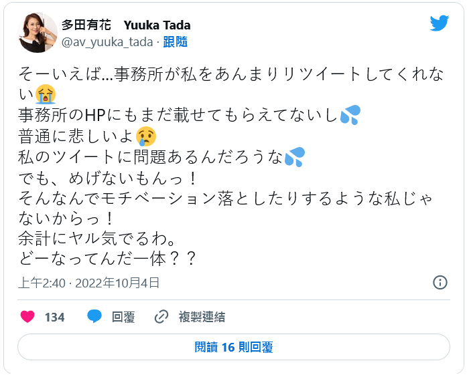Click the display name 多田有花 Yuuka Tada
This screenshot has height=381, width=467.
coord(126,25)
